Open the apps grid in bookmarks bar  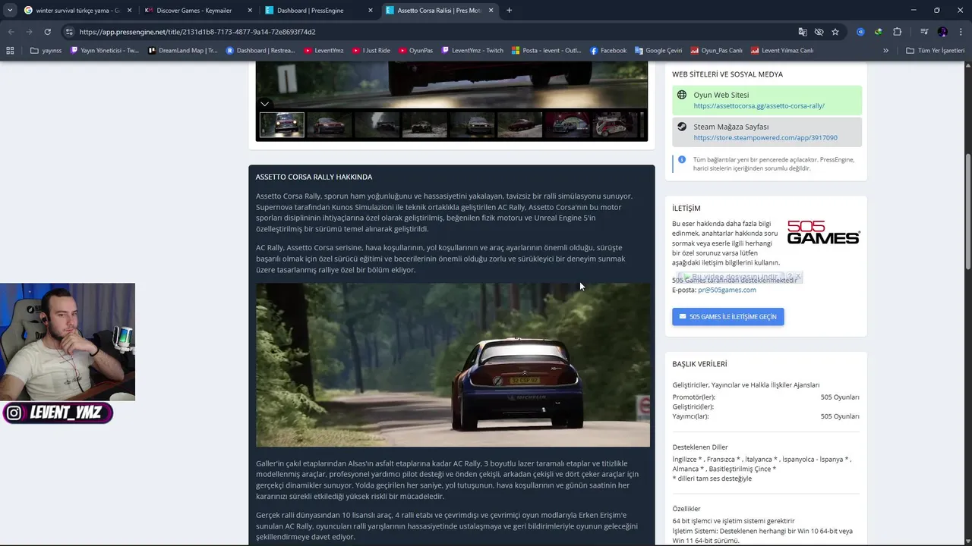coord(10,51)
